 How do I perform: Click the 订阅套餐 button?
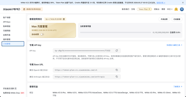point(177,19)
